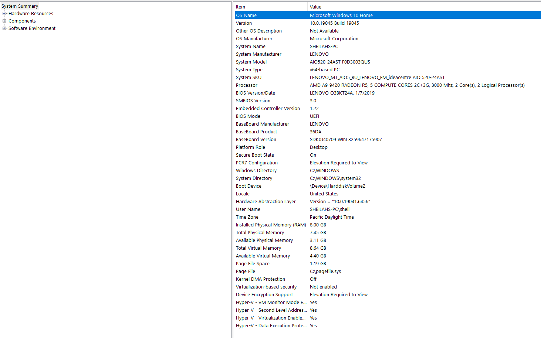Select the System Manufacturer row

click(x=388, y=54)
